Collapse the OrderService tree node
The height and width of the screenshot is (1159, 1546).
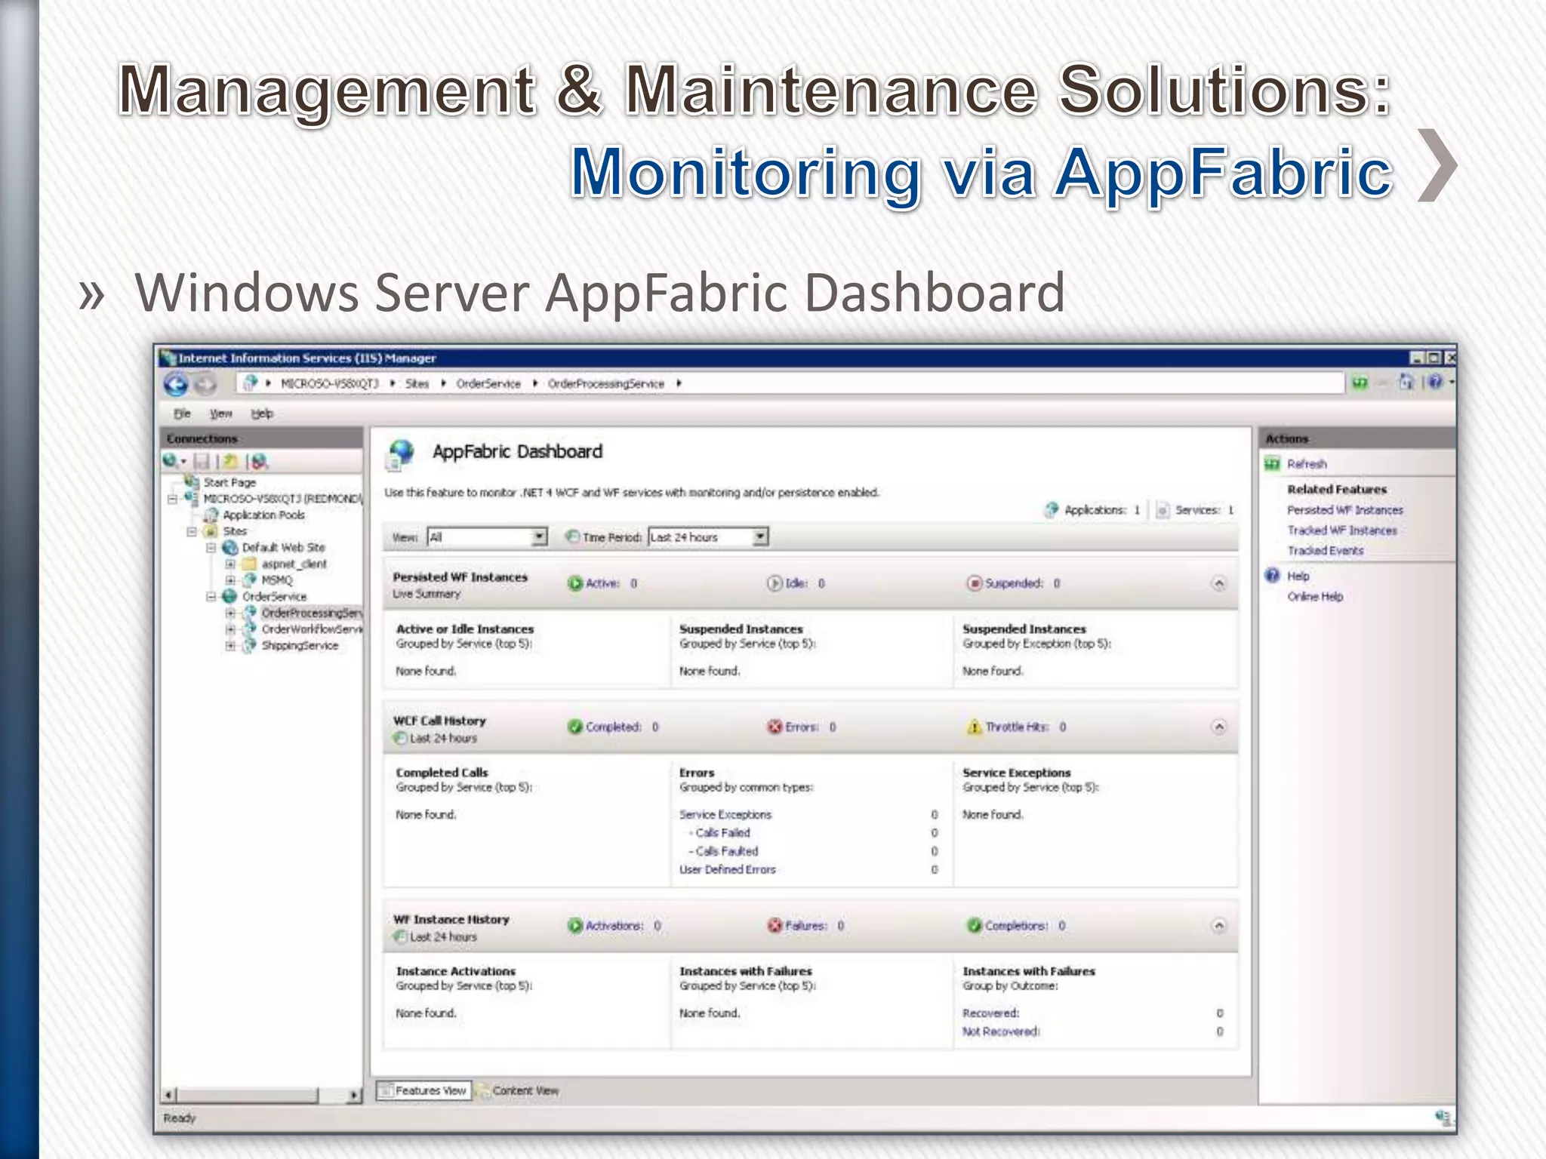(x=211, y=597)
